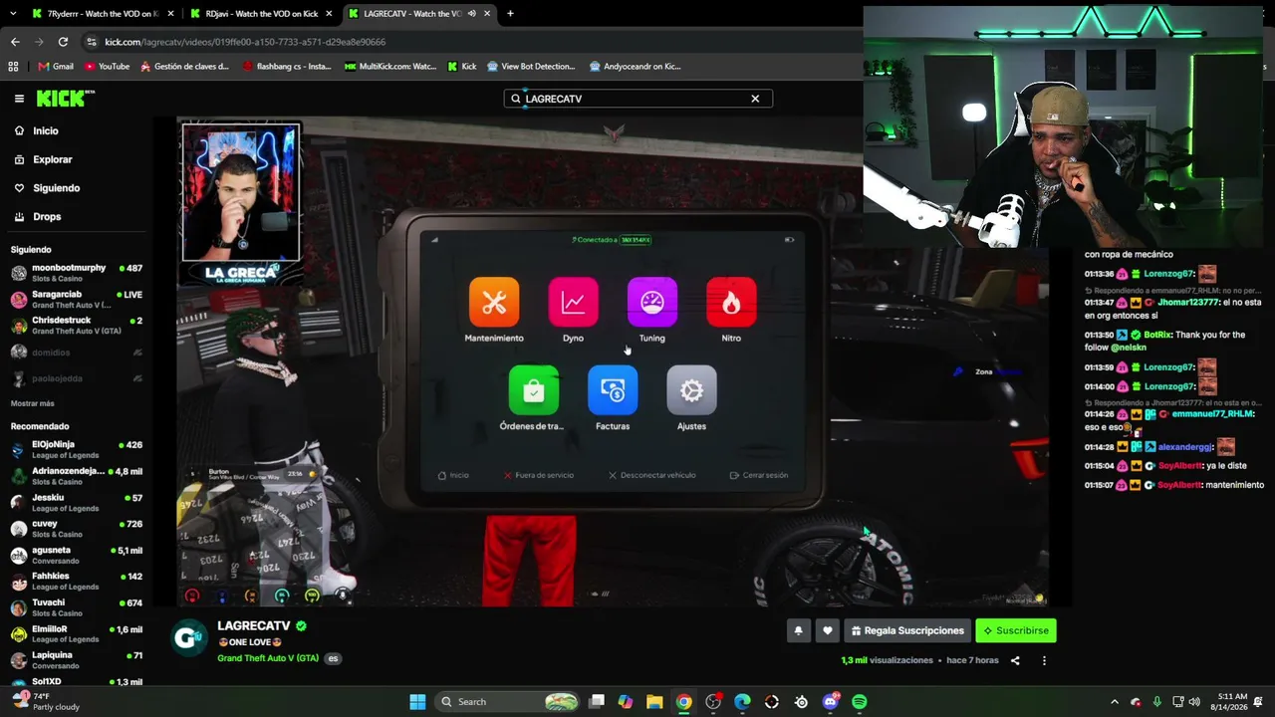
Task: Launch the purple Tuning app
Action: click(652, 303)
